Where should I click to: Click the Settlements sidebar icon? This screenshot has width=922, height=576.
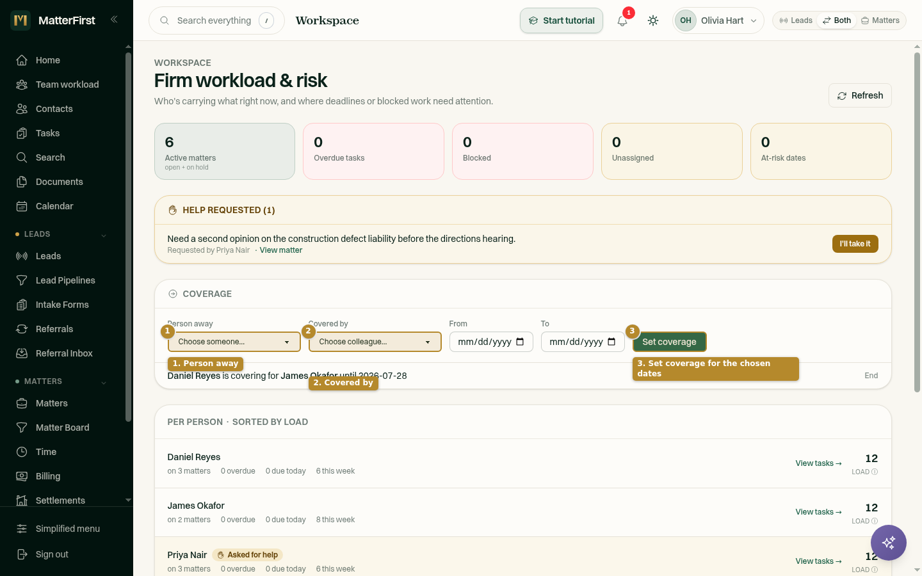22,500
